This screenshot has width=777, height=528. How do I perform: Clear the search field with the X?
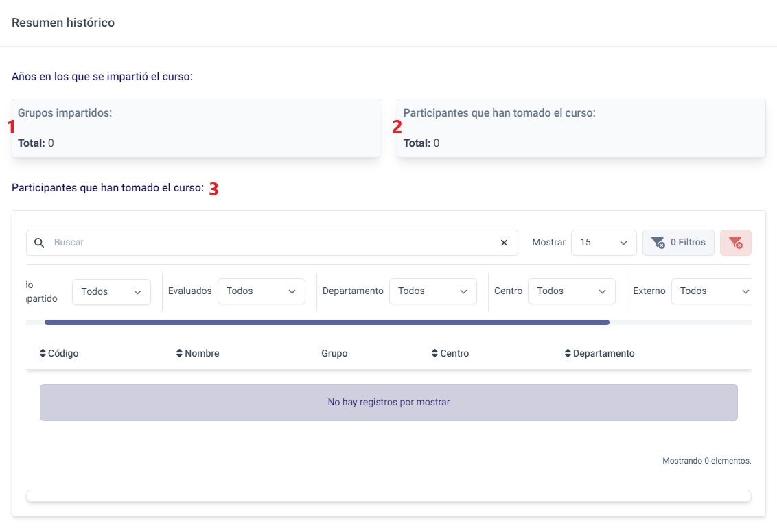point(504,243)
